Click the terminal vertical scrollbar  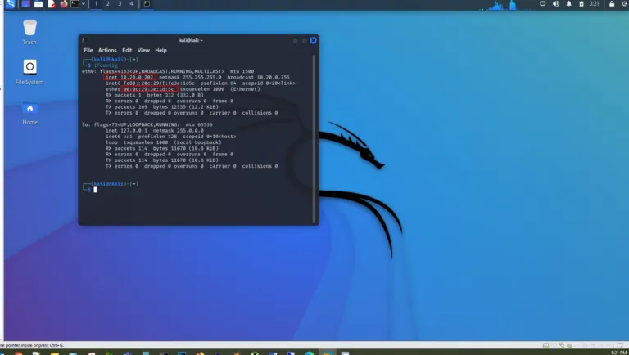(x=314, y=139)
